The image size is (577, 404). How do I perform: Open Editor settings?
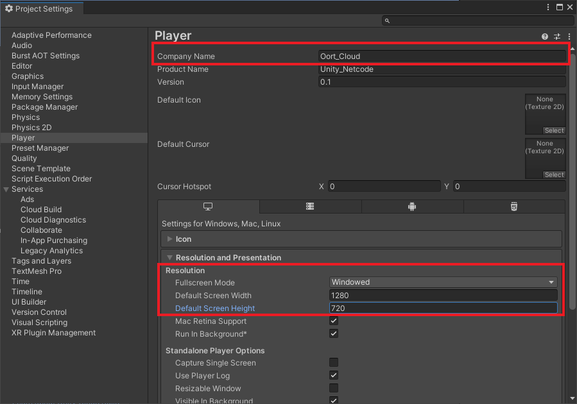coord(22,66)
